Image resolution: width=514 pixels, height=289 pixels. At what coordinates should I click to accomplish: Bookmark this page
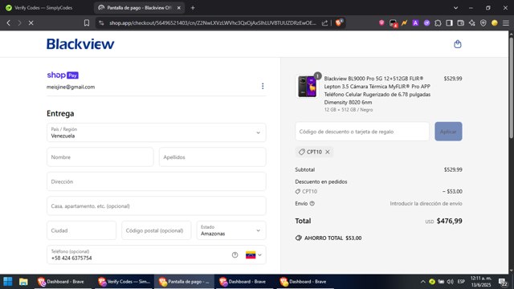tap(87, 23)
